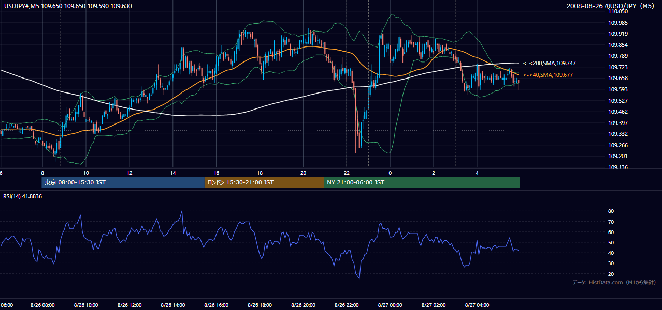Click the 8/27 00:00 date label
Image resolution: width=662 pixels, height=310 pixels.
click(x=390, y=305)
